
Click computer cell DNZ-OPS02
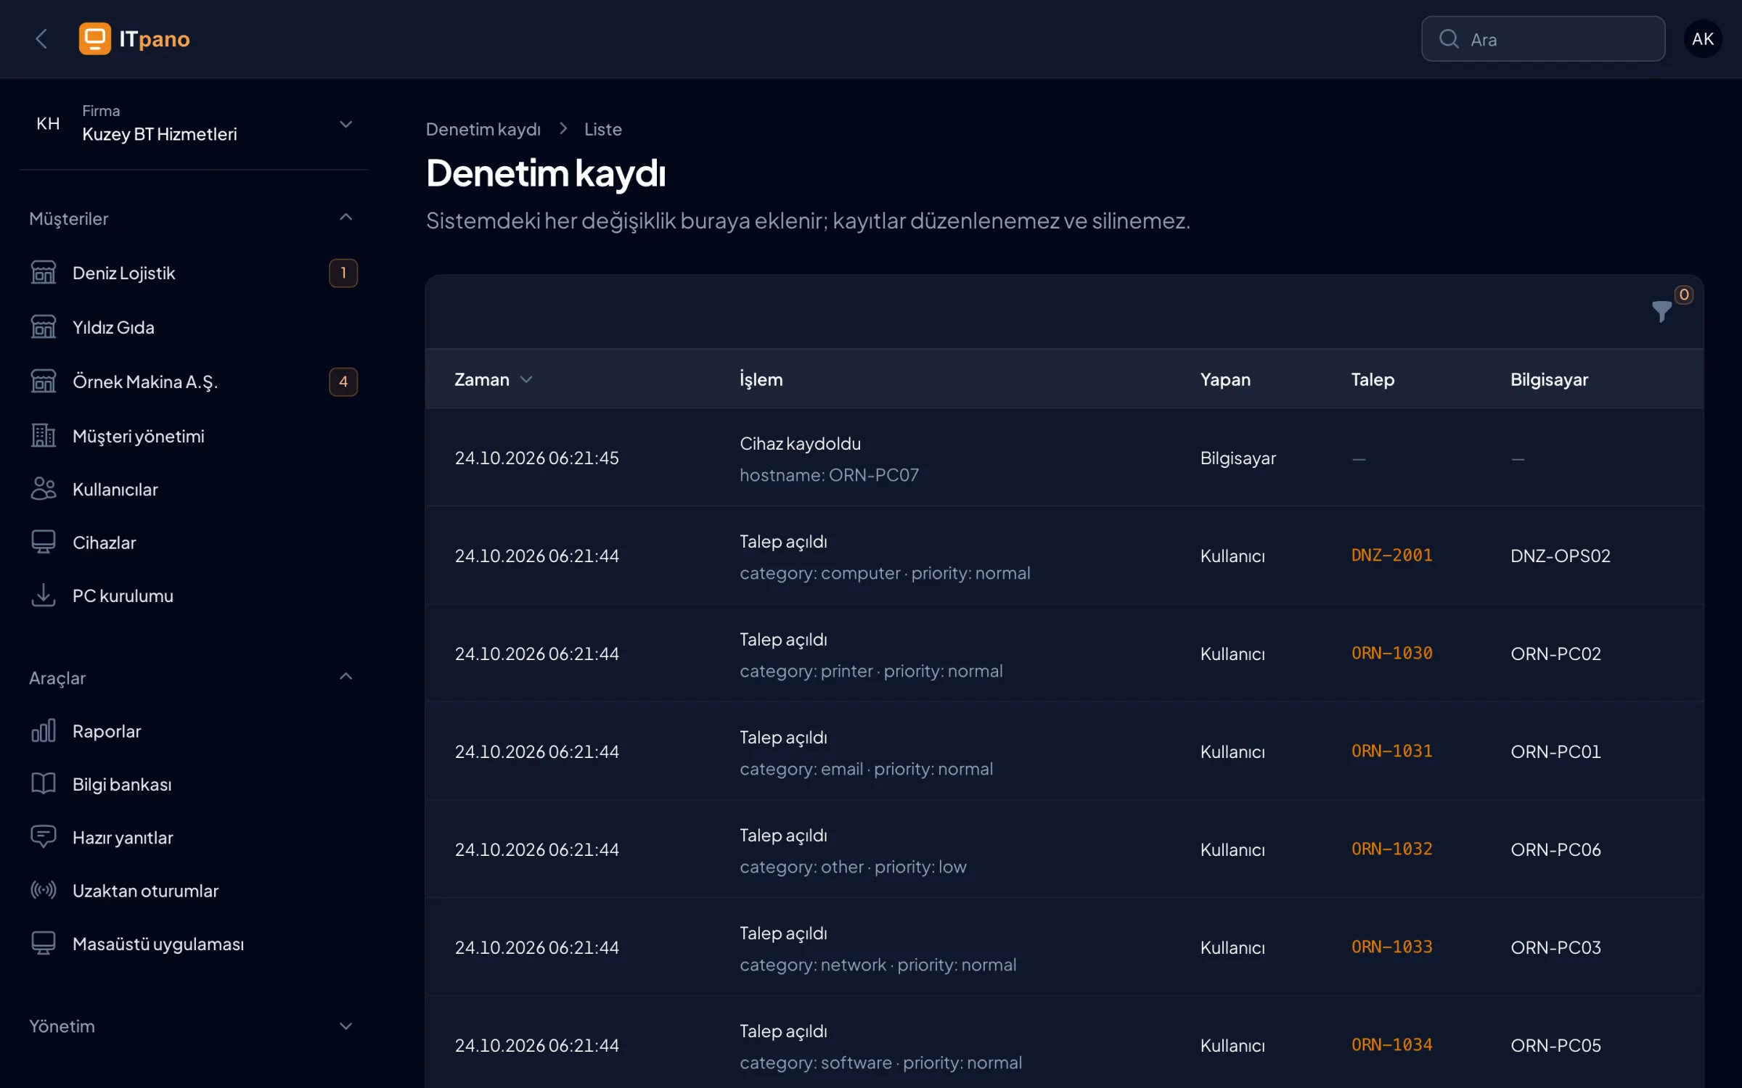[1560, 556]
